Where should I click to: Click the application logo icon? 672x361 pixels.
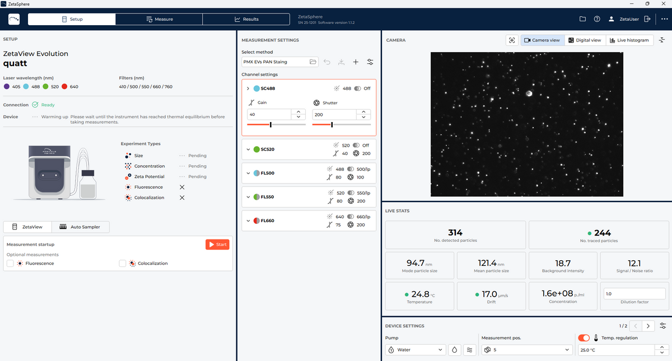point(15,19)
